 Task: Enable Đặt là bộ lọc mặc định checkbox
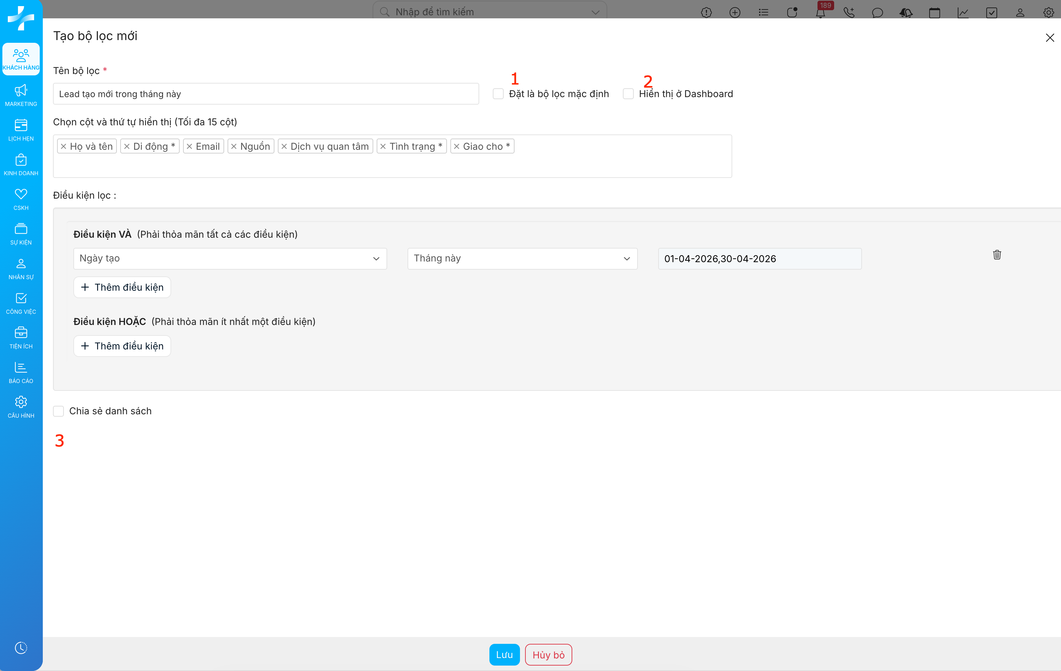pos(498,94)
